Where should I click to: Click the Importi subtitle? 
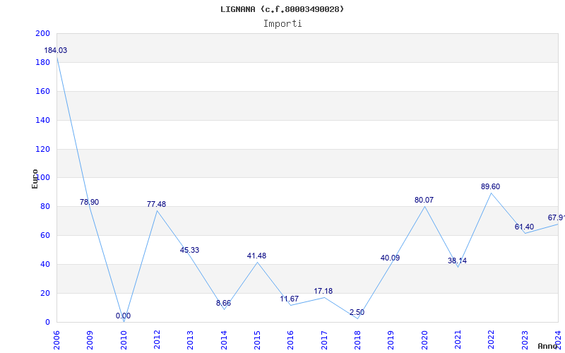pyautogui.click(x=282, y=24)
